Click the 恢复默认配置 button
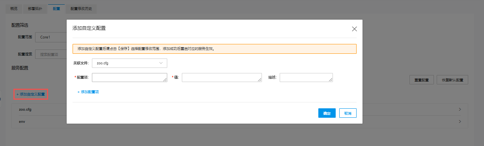Image resolution: width=484 pixels, height=146 pixels. (452, 80)
